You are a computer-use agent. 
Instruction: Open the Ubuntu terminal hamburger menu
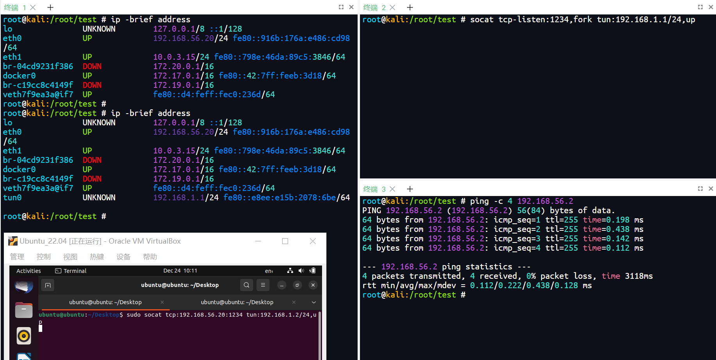click(x=263, y=285)
